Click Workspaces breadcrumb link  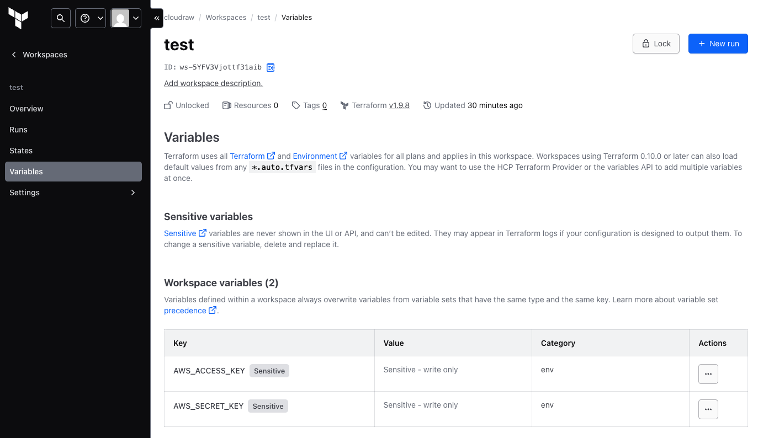pyautogui.click(x=226, y=18)
